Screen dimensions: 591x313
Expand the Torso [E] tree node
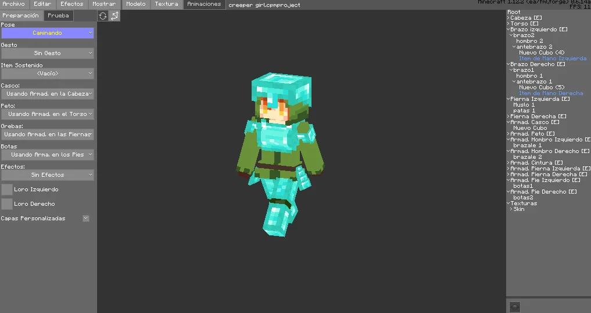508,24
